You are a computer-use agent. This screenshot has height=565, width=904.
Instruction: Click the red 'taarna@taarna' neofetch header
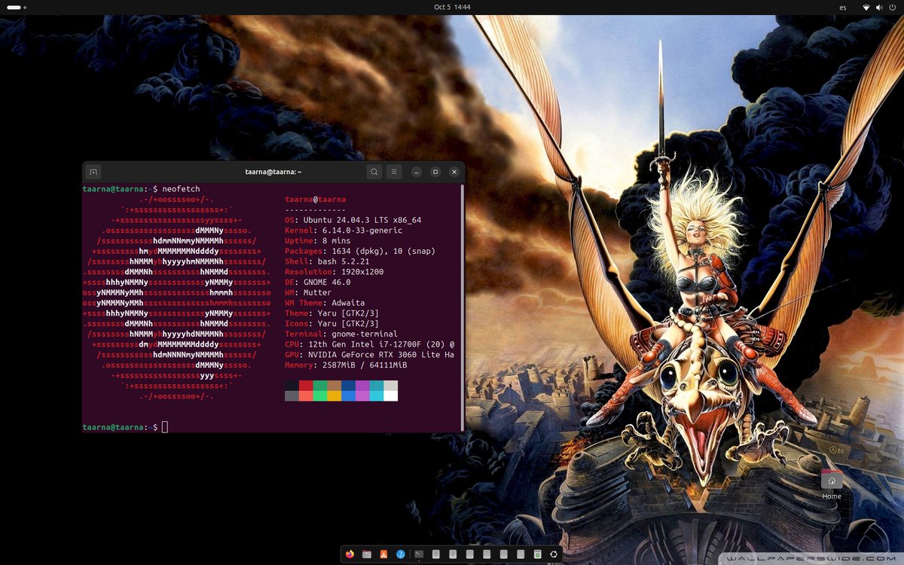click(315, 200)
